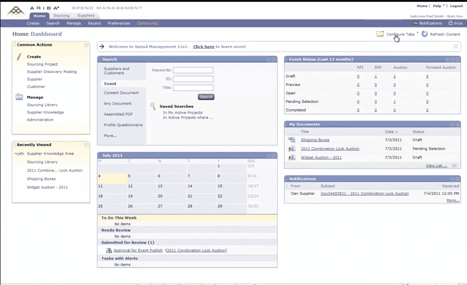The width and height of the screenshot is (467, 285).
Task: Click the Manage folder icon in Common Actions
Action: (x=19, y=97)
